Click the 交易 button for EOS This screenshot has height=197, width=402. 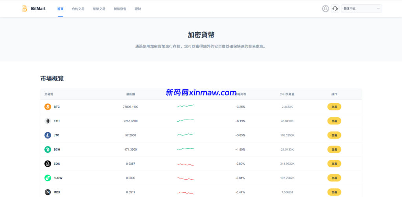[334, 163]
